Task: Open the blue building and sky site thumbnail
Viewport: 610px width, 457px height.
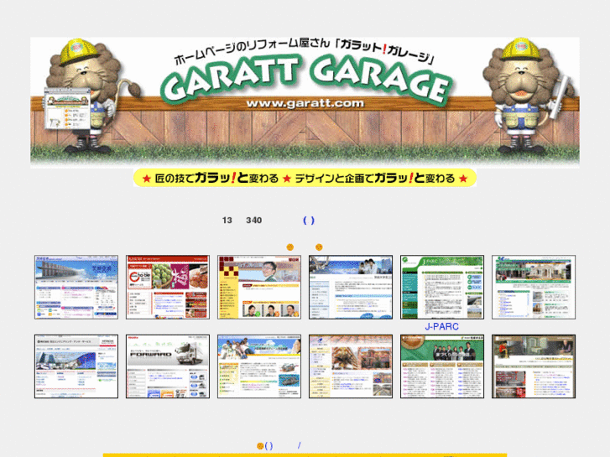Action: point(76,287)
